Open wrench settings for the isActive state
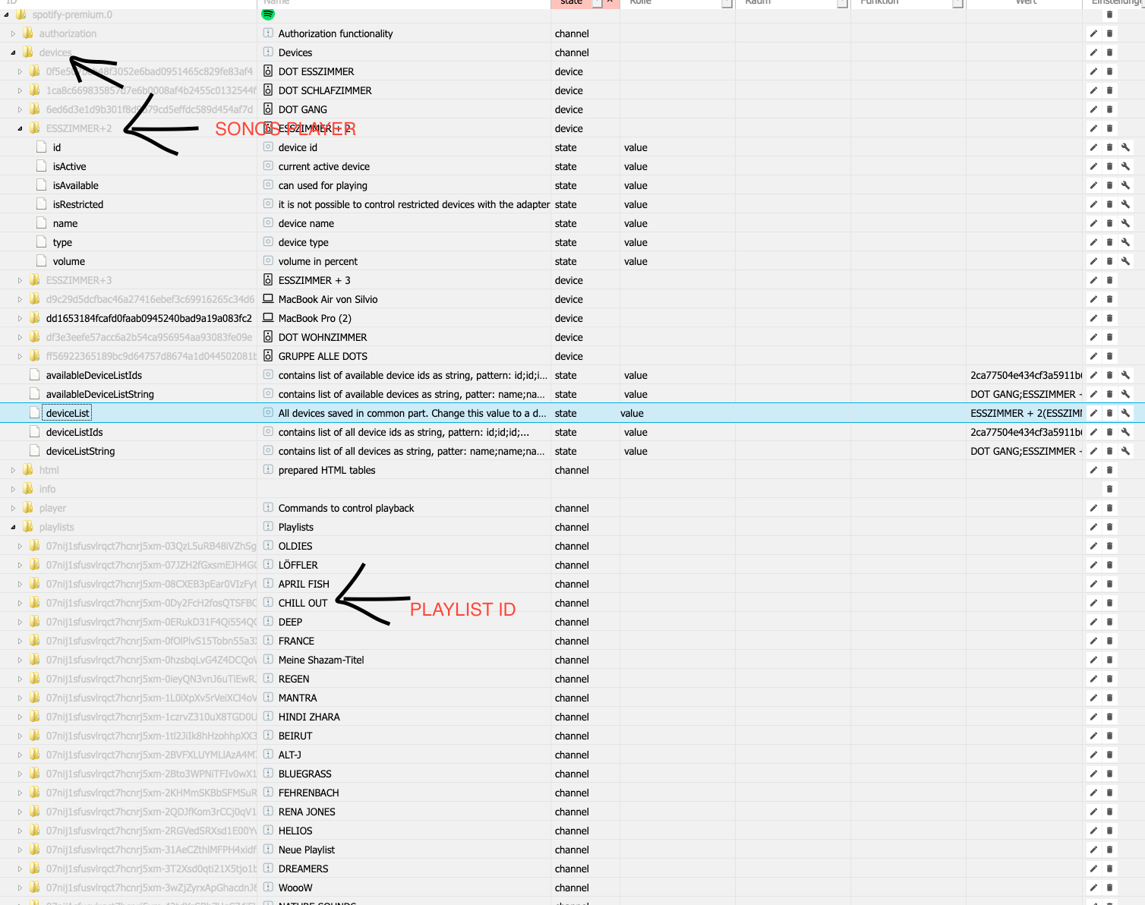 [x=1125, y=166]
